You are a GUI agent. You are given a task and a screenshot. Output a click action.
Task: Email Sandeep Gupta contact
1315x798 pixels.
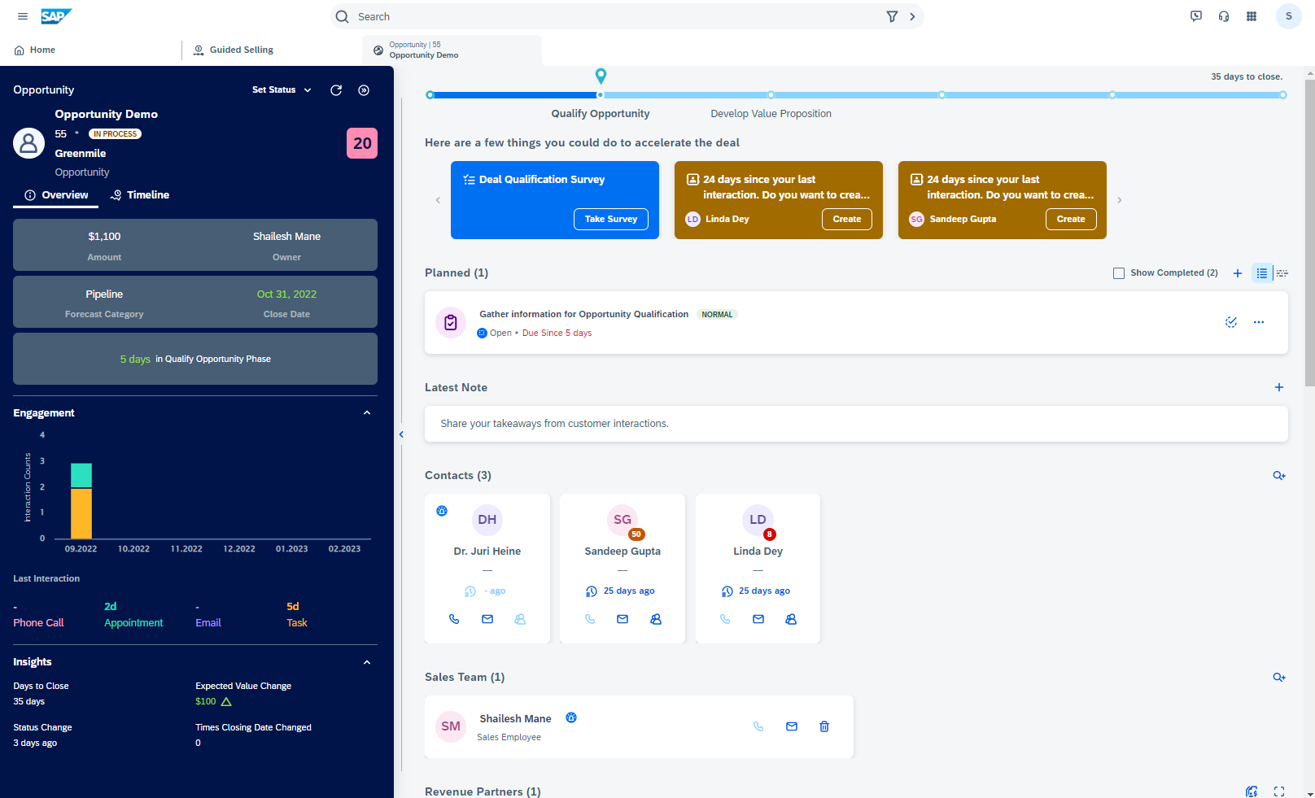point(623,619)
